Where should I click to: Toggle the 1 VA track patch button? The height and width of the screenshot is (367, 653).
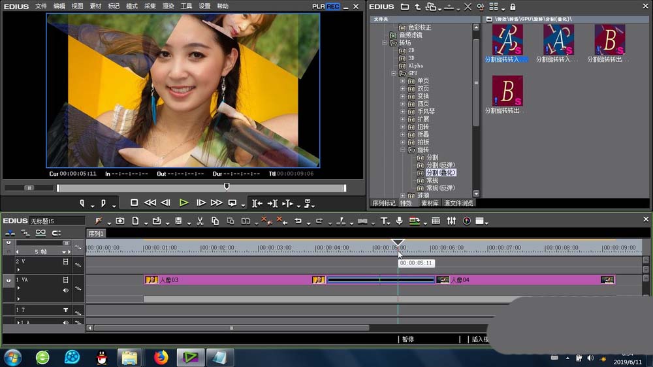click(8, 281)
